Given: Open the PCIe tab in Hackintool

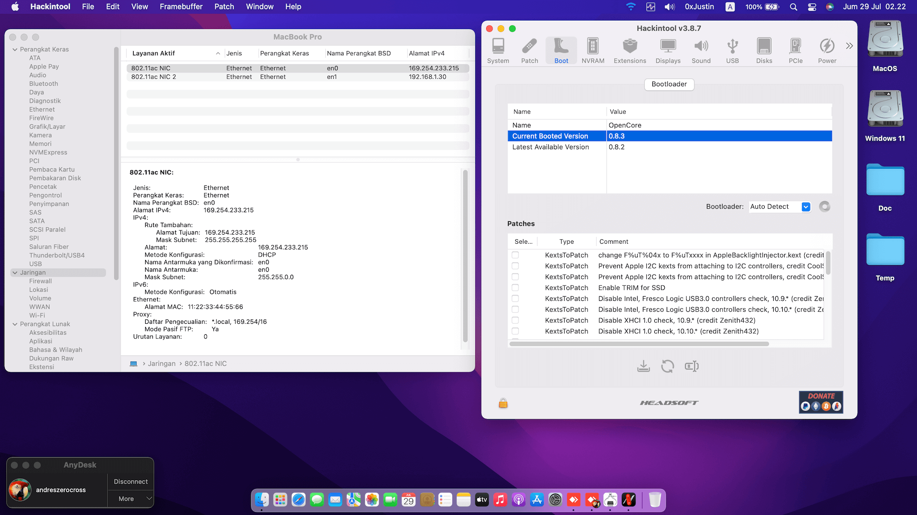Looking at the screenshot, I should (796, 51).
